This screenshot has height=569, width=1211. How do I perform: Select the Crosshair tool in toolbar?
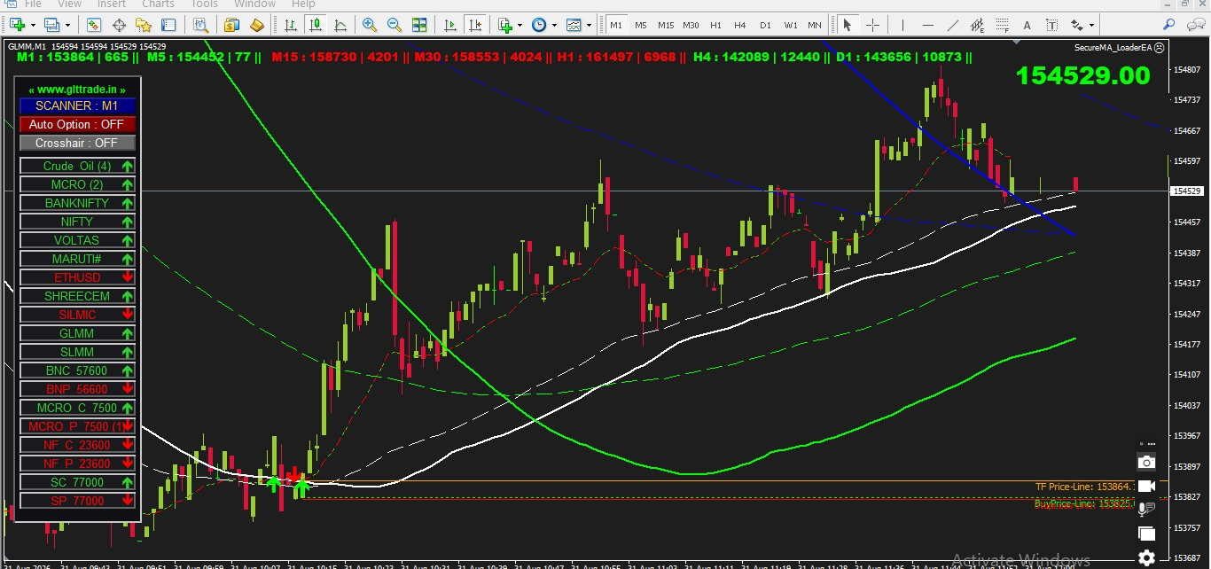(x=872, y=25)
